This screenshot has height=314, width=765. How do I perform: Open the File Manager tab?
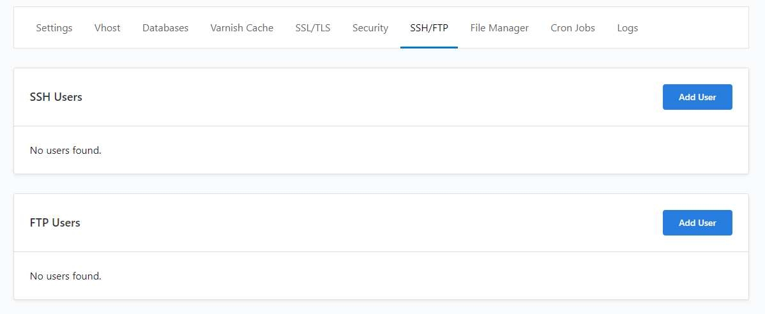(x=499, y=28)
